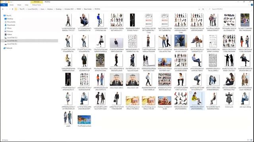Expand the ribbon with the chevron near Help
Image resolution: width=254 pixels, height=142 pixels.
[x=249, y=5]
